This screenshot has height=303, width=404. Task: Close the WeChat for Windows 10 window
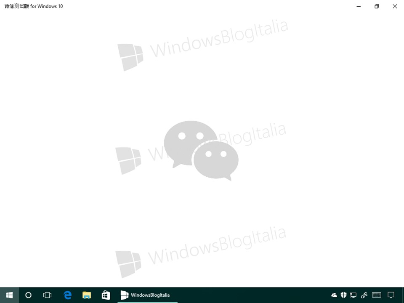click(395, 6)
